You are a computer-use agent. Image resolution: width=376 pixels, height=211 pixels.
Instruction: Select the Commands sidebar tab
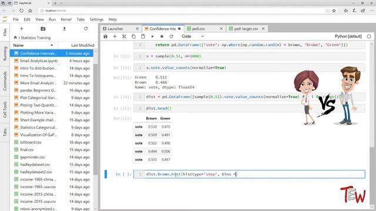(x=5, y=81)
